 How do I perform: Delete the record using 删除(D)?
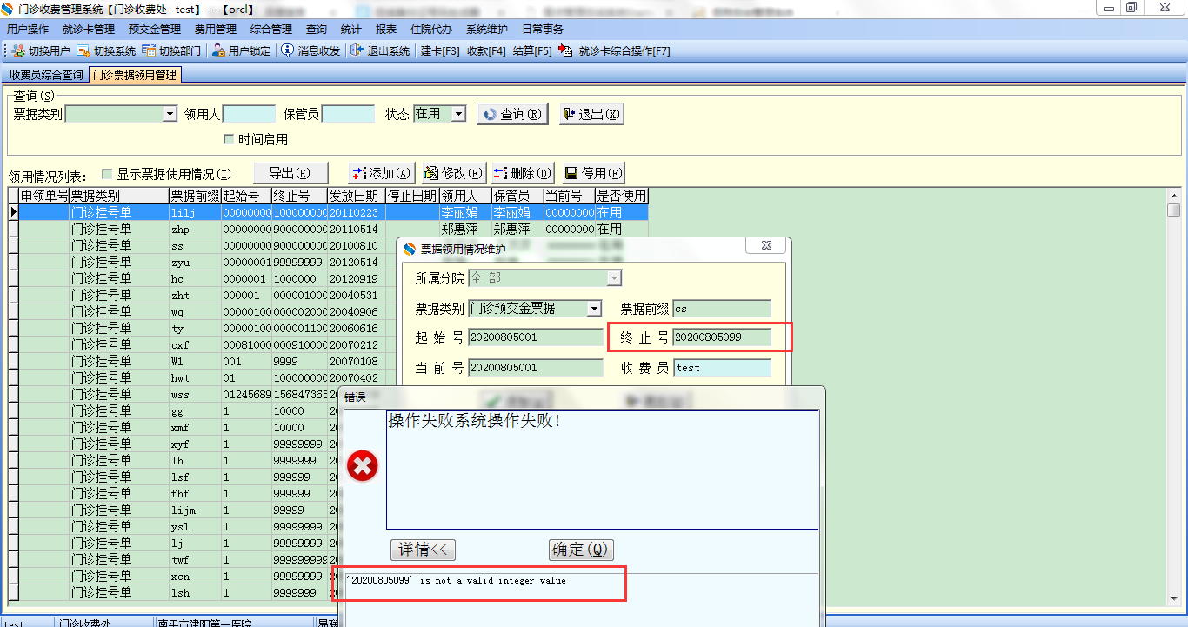click(x=523, y=173)
